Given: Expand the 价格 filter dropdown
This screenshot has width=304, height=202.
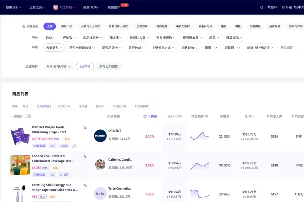Looking at the screenshot, I should coord(51,38).
